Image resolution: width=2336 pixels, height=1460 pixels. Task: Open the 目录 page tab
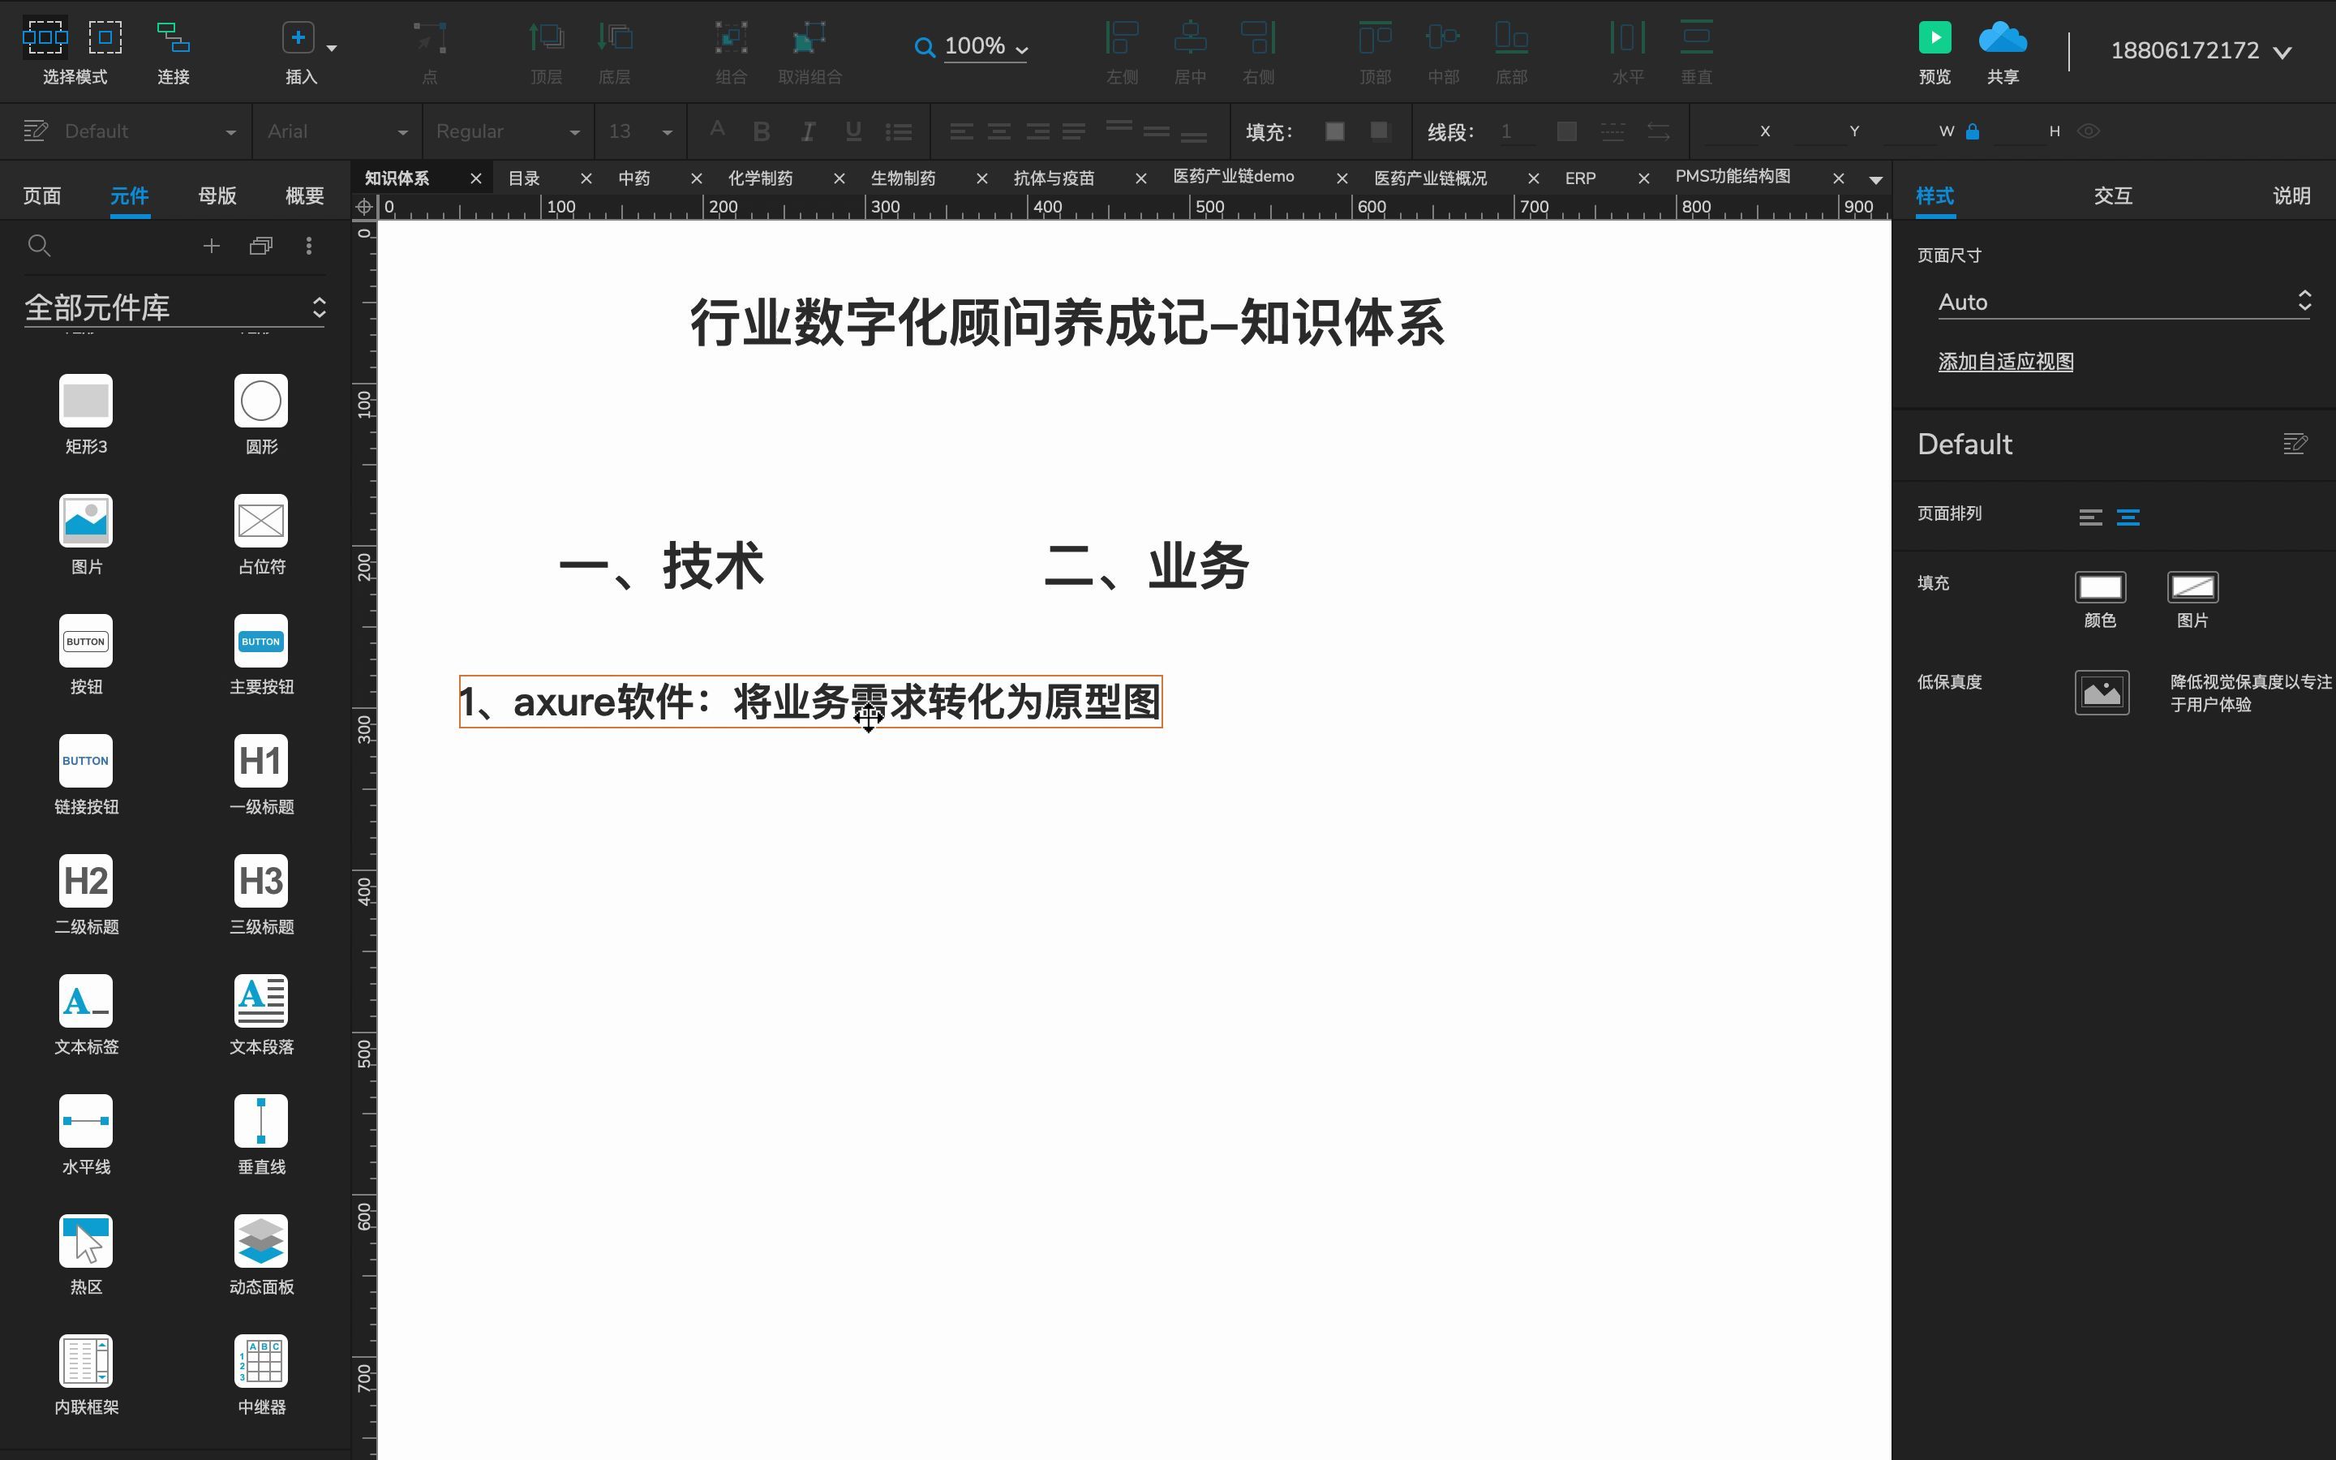point(524,178)
